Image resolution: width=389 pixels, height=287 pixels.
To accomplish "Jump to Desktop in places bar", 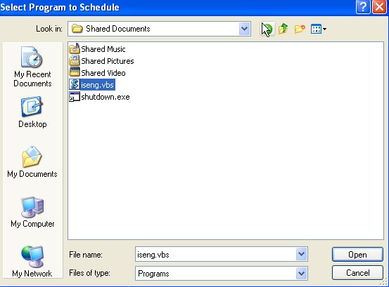I will [32, 112].
